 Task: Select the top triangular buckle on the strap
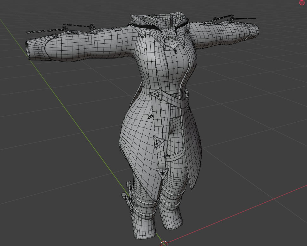click(156, 94)
